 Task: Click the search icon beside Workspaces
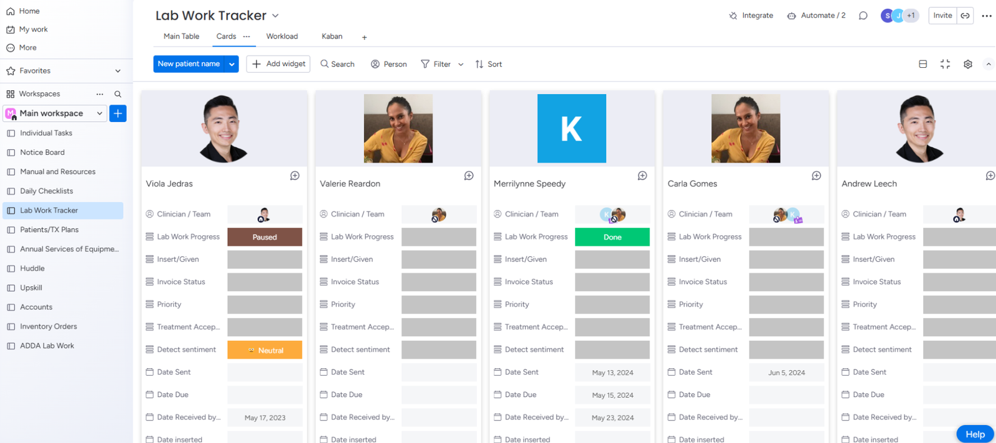[x=118, y=94]
